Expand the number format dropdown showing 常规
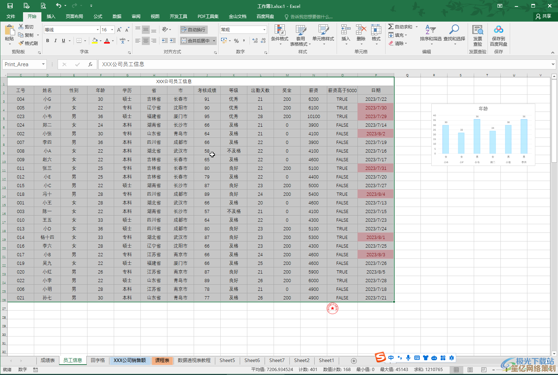The height and width of the screenshot is (375, 558). [x=264, y=30]
